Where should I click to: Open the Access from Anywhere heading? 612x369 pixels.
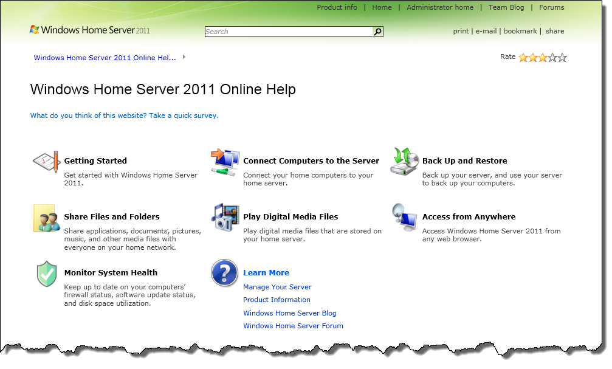click(469, 216)
